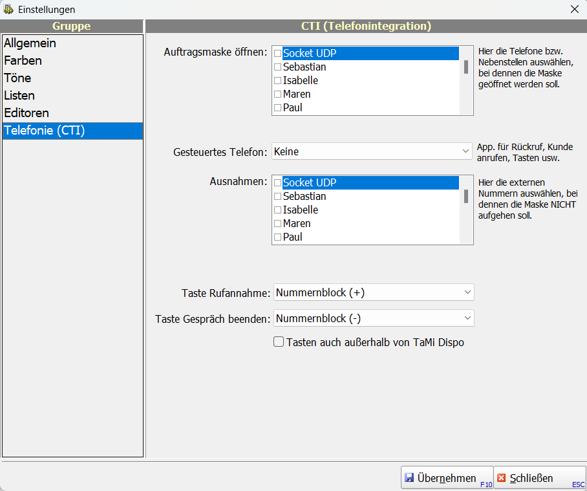Click the red X icon on Schließen
Image resolution: width=587 pixels, height=491 pixels.
(502, 479)
